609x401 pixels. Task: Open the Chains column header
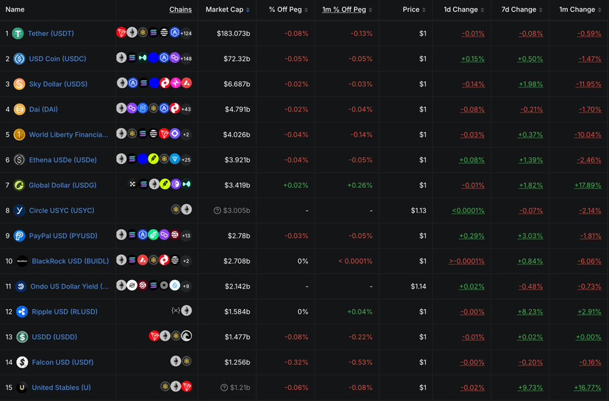click(180, 10)
